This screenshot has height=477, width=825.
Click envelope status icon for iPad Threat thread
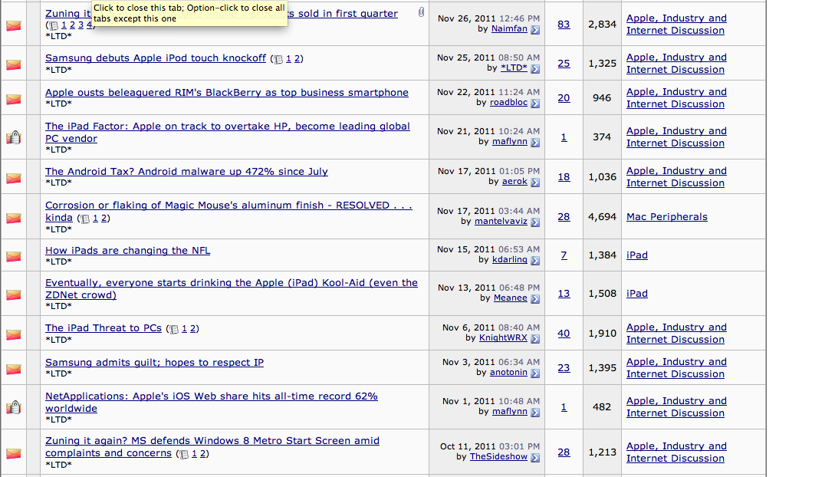14,334
